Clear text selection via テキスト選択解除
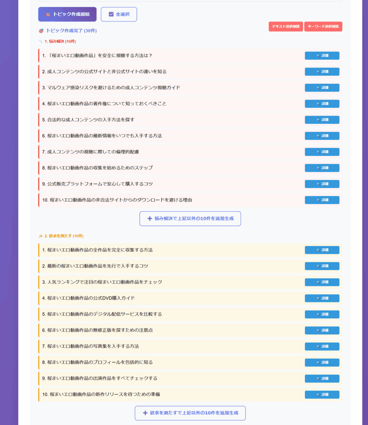This screenshot has width=368, height=425. 286,27
